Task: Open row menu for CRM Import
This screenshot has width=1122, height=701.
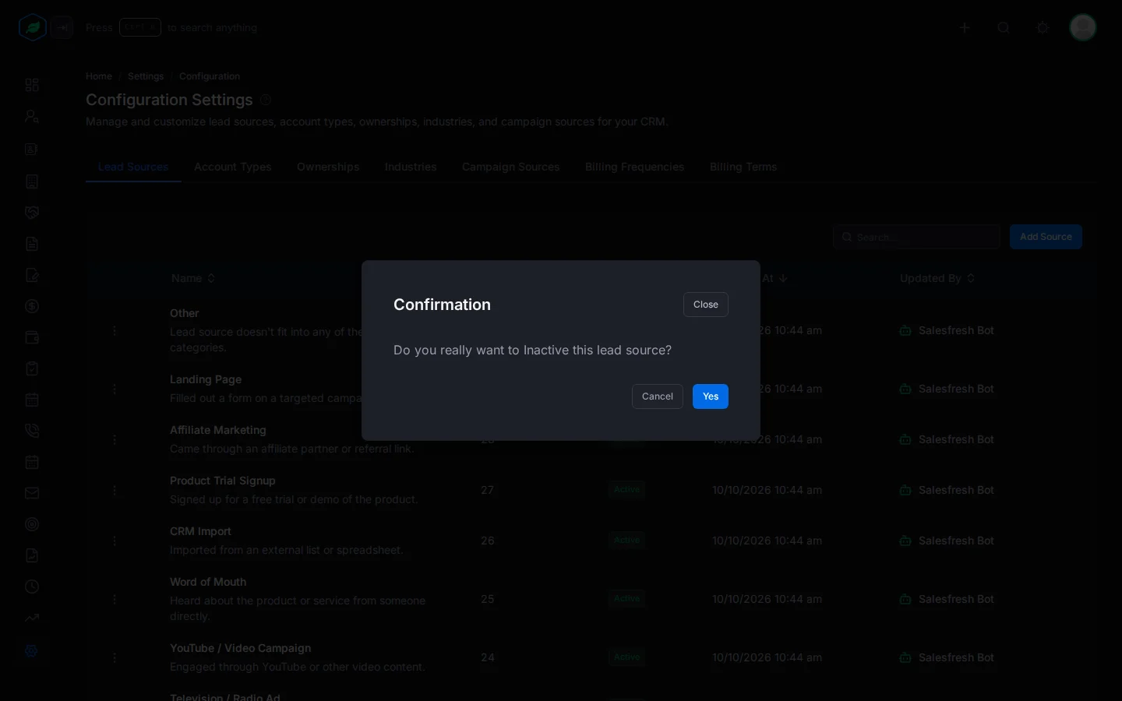Action: (115, 541)
